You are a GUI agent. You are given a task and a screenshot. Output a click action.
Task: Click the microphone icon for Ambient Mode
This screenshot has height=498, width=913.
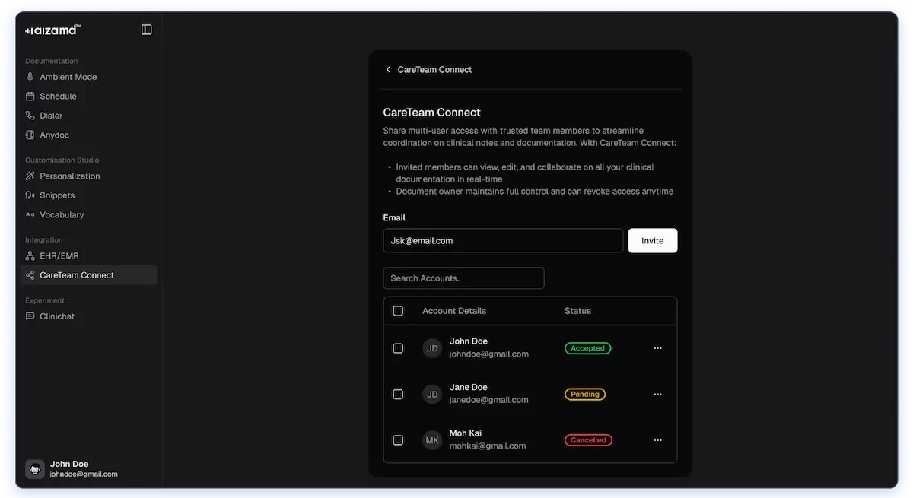click(30, 77)
